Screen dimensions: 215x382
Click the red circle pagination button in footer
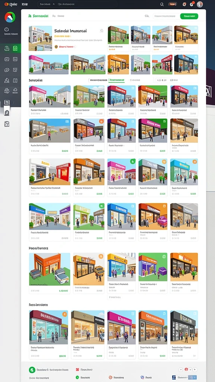tap(187, 370)
